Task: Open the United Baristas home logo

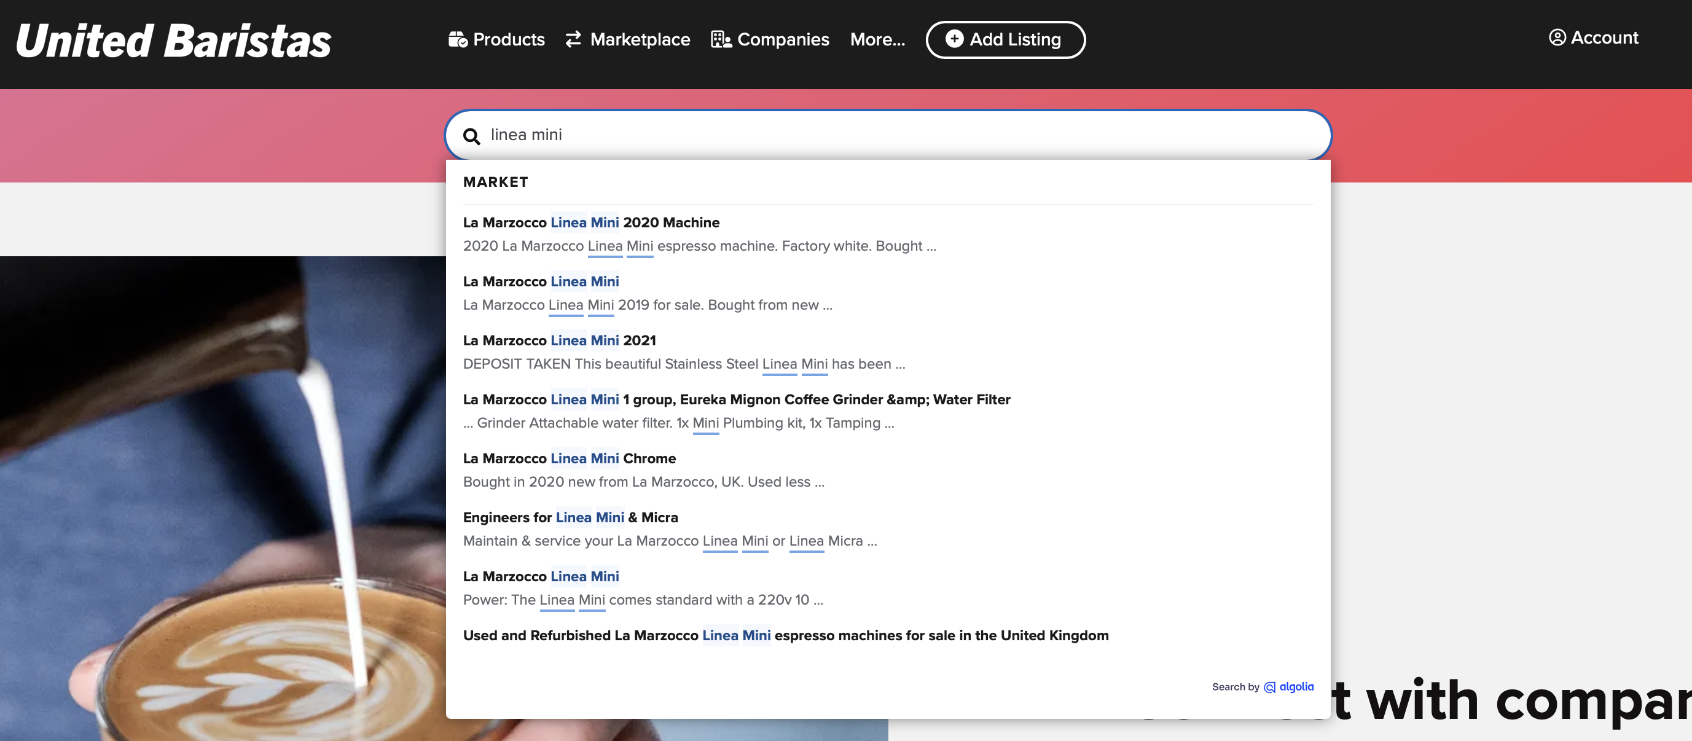Action: pyautogui.click(x=173, y=41)
